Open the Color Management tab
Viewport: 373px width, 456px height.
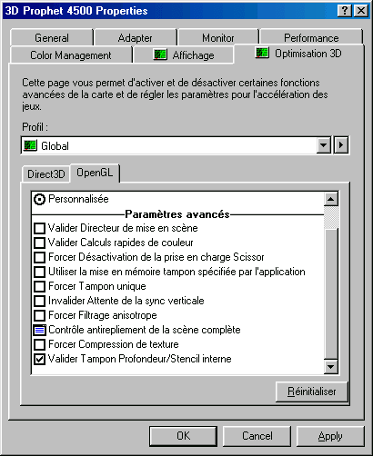[x=71, y=55]
